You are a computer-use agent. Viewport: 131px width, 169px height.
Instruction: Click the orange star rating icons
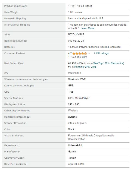80,54
